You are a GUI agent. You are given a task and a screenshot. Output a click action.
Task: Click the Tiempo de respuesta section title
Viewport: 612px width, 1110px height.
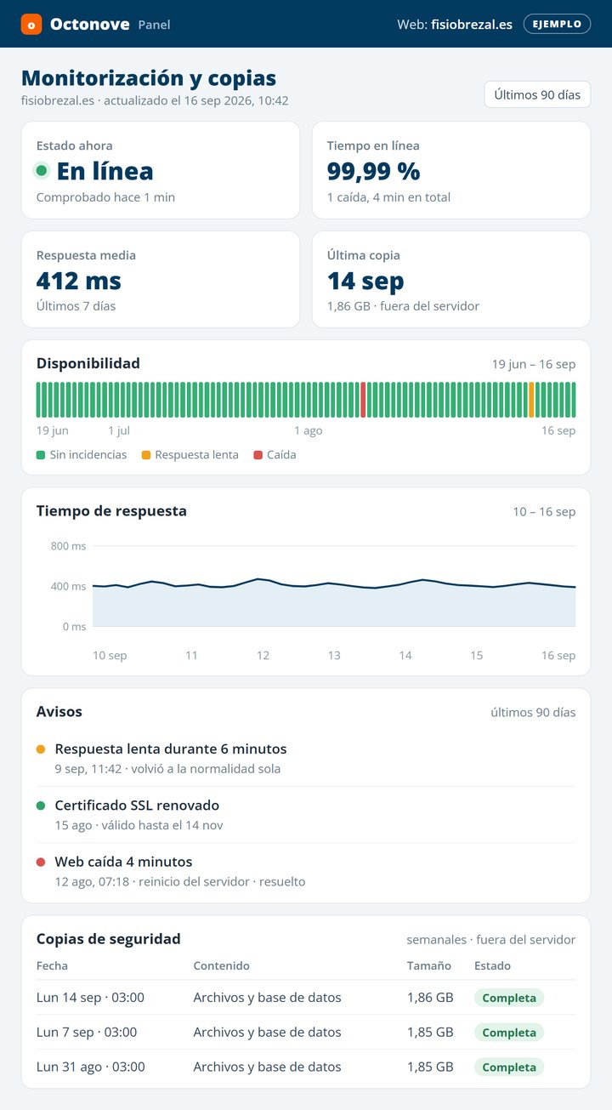(x=111, y=511)
